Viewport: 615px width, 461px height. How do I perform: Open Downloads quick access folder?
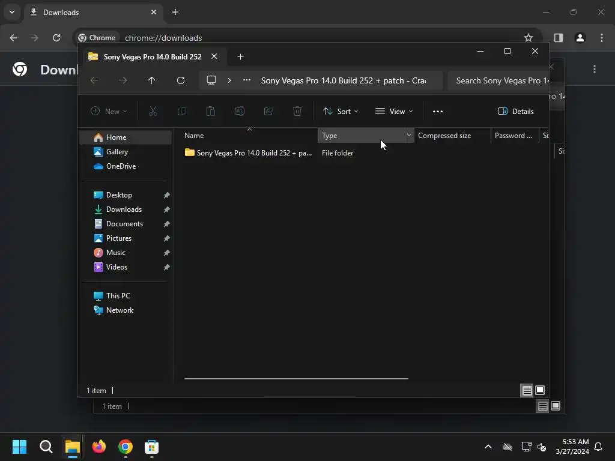pos(126,209)
